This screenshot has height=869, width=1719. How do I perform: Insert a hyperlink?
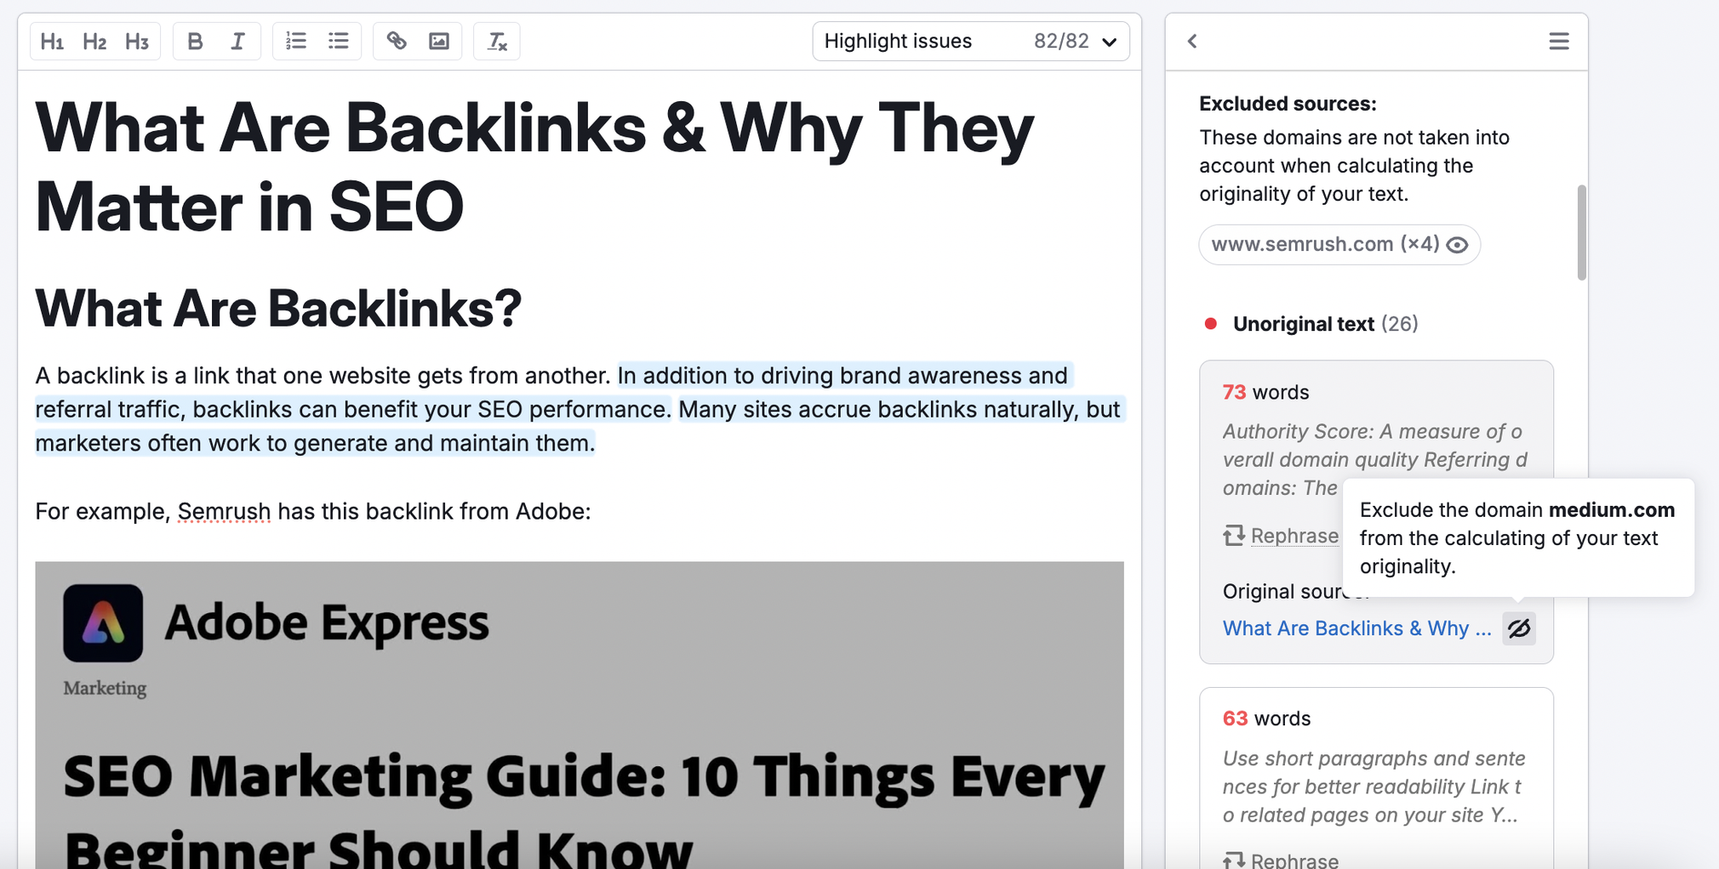click(x=397, y=40)
